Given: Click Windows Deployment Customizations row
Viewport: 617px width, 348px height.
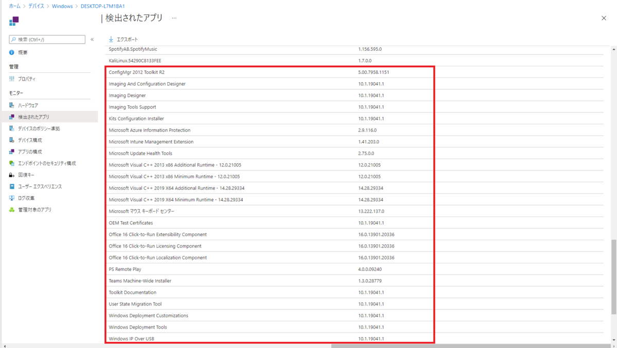Looking at the screenshot, I should [356, 316].
